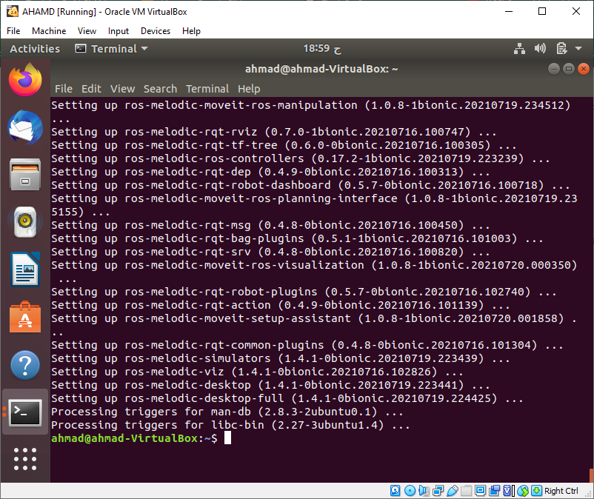This screenshot has height=499, width=594.
Task: Click the Terminal icon in the dock
Action: (25, 412)
